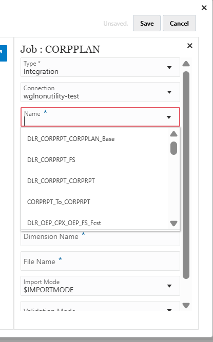
Task: Close the dialog with the top X
Action: (x=204, y=8)
